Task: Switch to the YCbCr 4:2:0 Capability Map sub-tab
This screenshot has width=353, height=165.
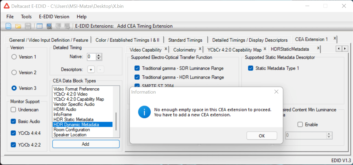Action: 234,50
